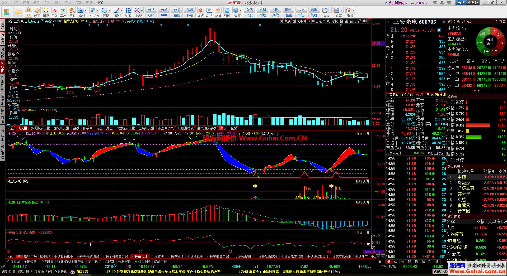
Task: Expand the 自选 dropdown arrow
Action: pos(86,11)
